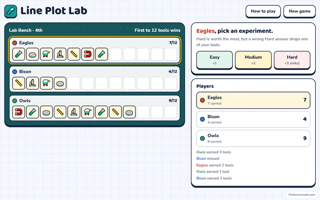
Task: Click the Line Plot Lab test tube logo
Action: click(11, 11)
